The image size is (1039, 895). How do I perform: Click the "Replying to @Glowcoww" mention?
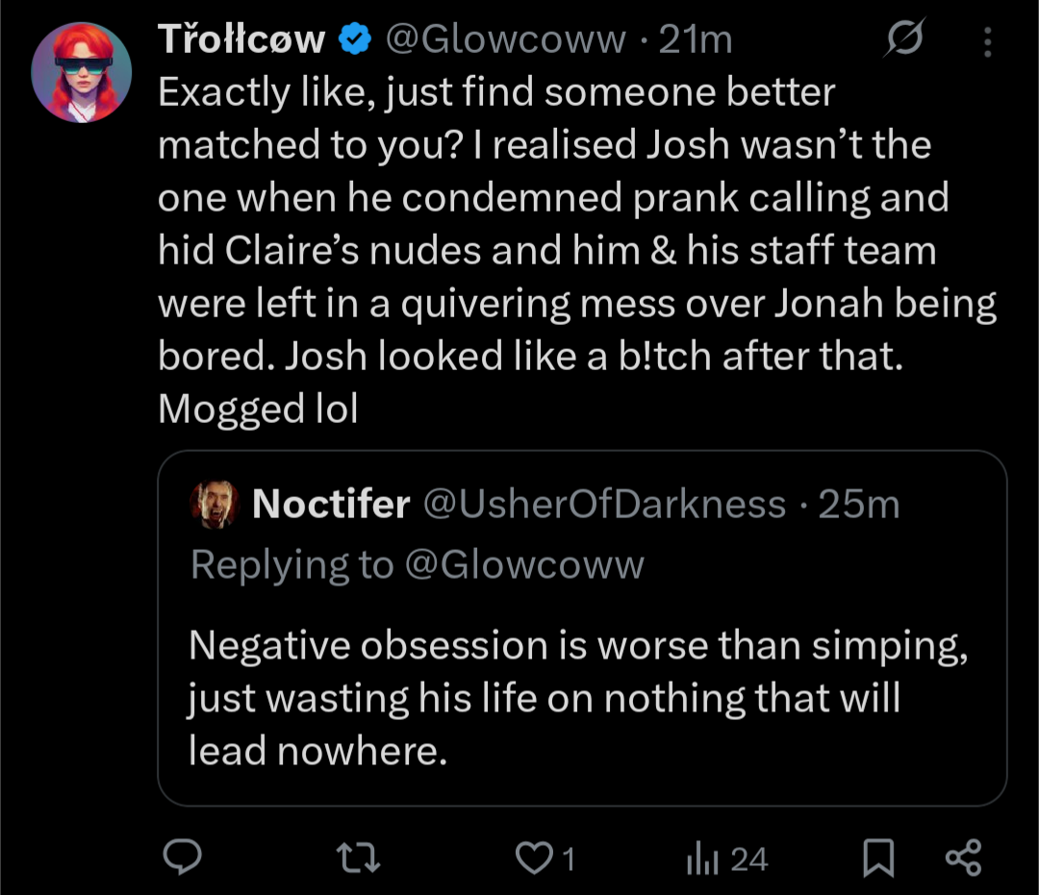tap(524, 564)
